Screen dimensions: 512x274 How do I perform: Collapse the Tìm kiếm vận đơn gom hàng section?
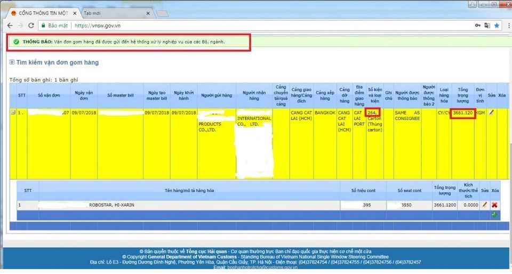point(12,62)
